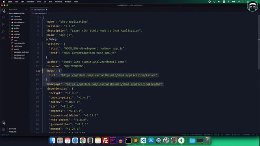This screenshot has width=260, height=146.
Task: Launch Adobe Premiere Pro from the dock
Action: [113, 141]
